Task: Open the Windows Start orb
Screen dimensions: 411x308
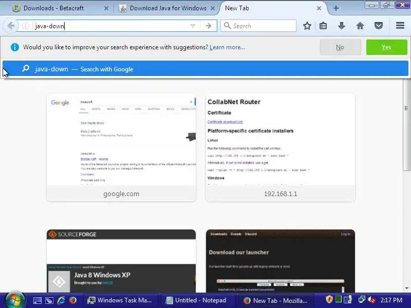Action: (15, 300)
